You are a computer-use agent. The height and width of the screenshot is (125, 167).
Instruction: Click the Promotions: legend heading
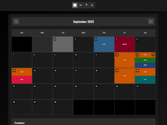point(20,123)
